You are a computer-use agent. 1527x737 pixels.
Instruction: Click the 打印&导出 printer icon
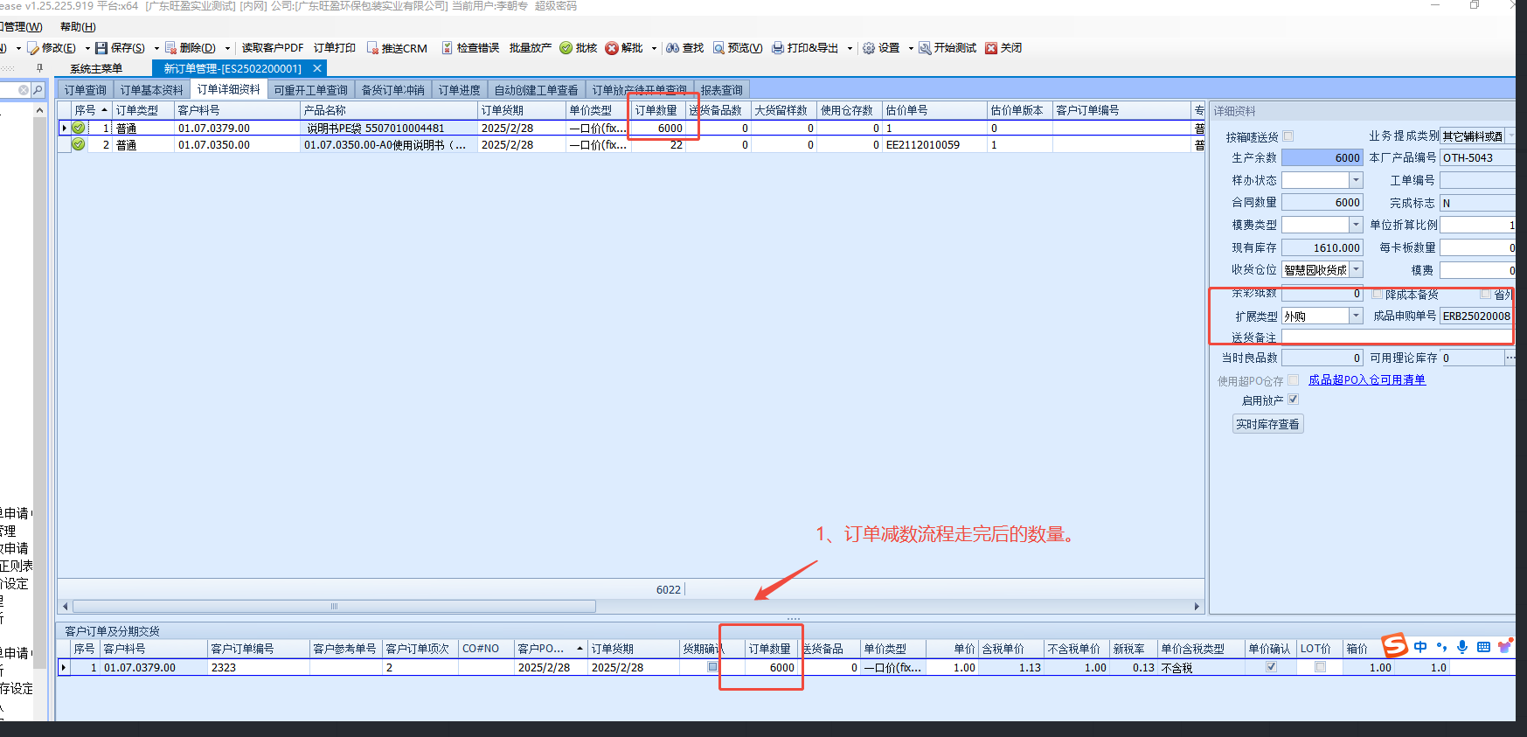[778, 48]
